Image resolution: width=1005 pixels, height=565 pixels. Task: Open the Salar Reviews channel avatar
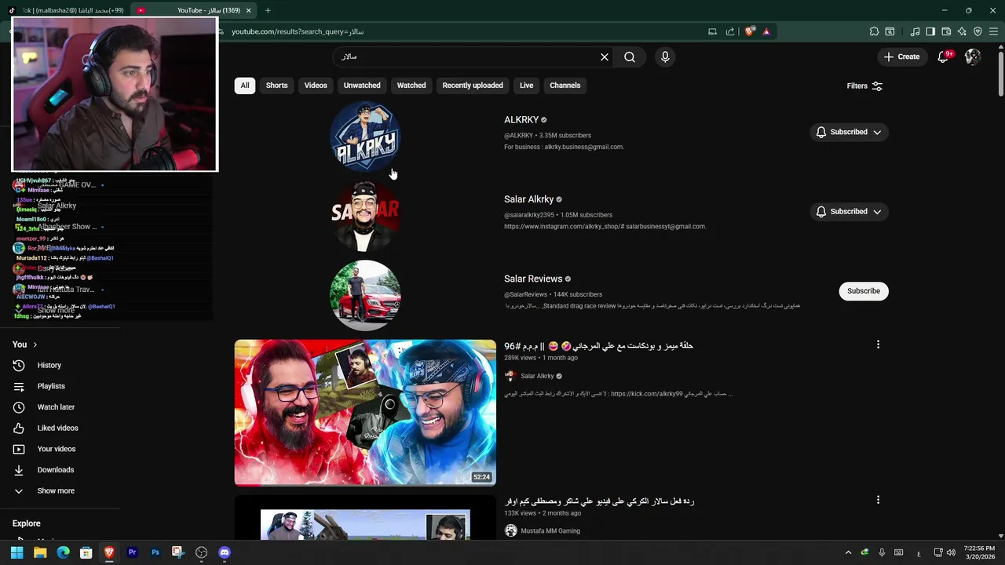pos(365,295)
